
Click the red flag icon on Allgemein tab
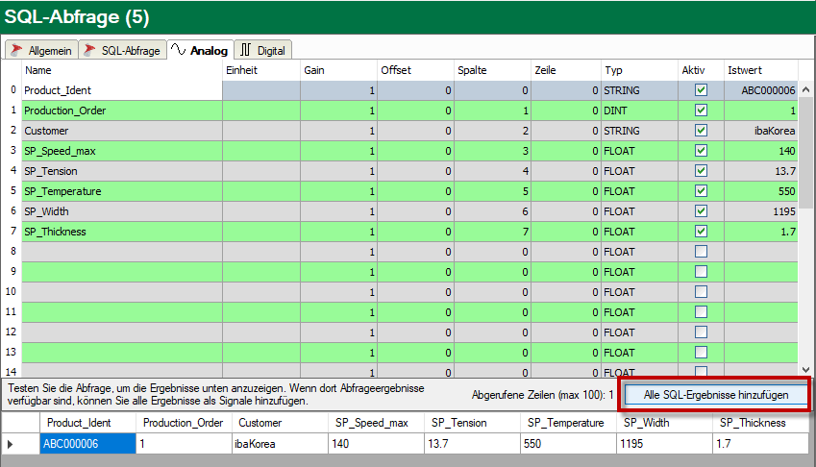click(x=16, y=50)
